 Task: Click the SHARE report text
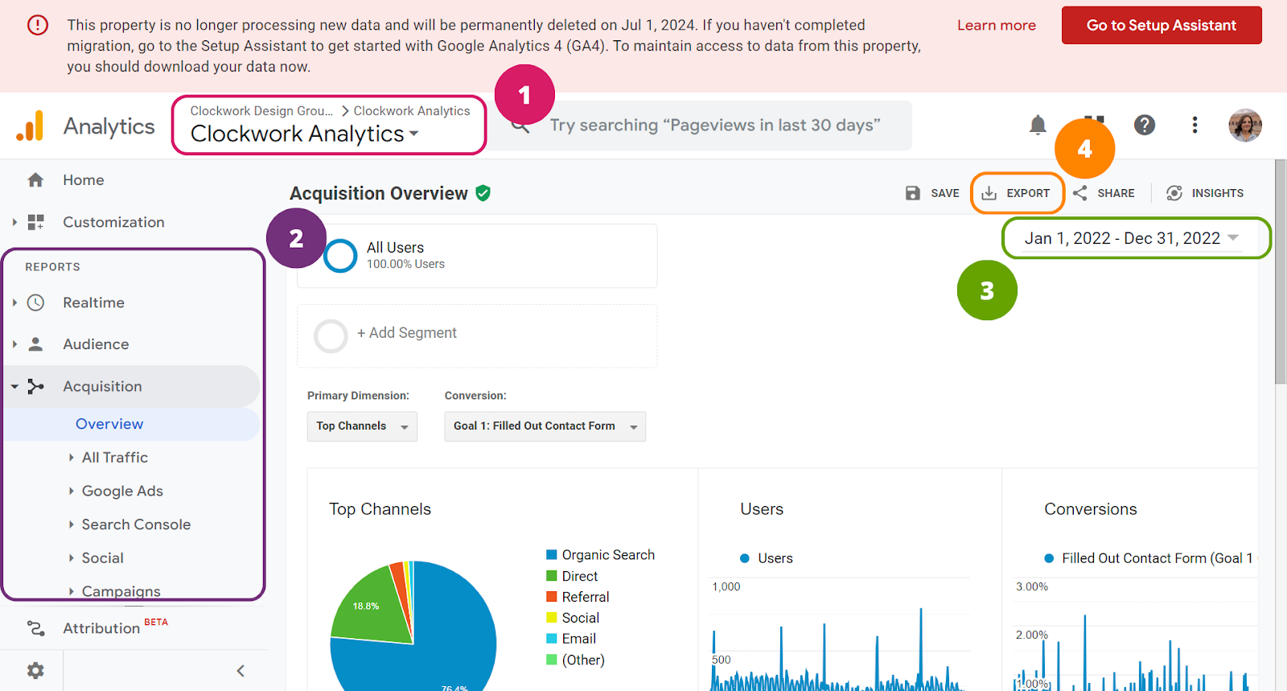click(x=1116, y=193)
